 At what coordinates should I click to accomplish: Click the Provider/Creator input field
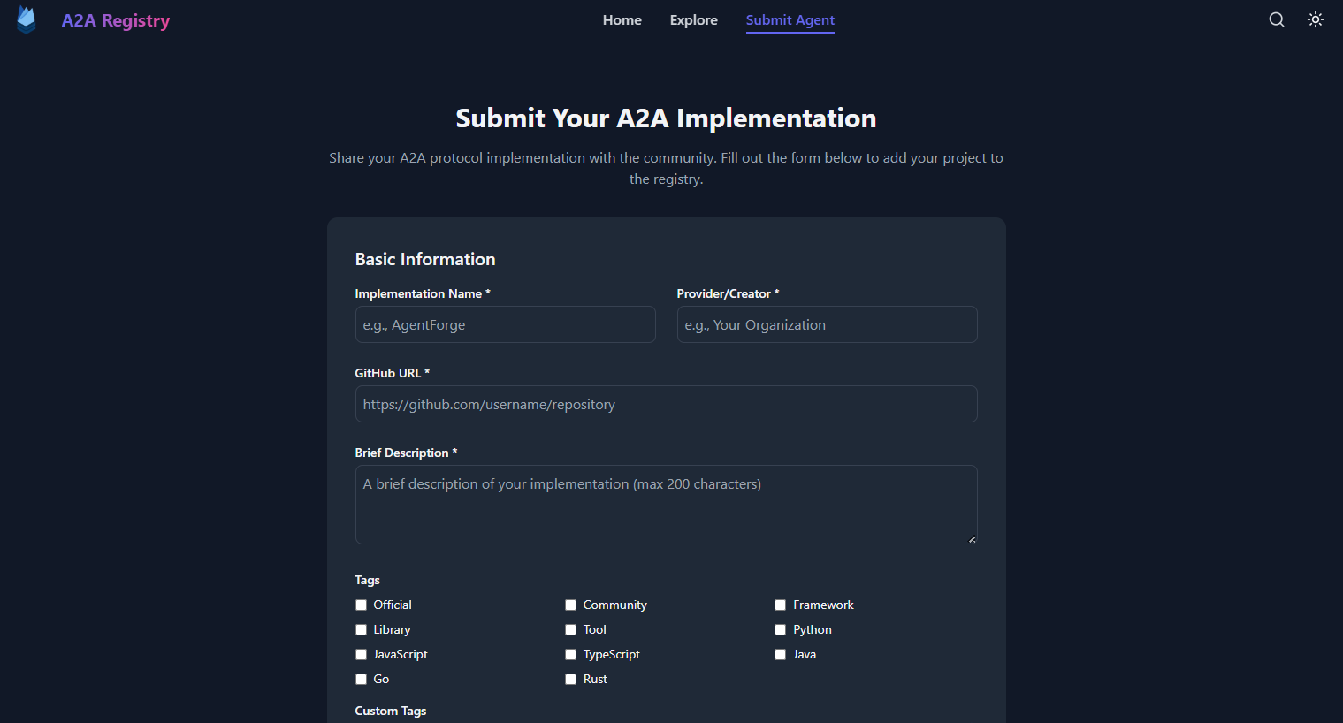coord(827,324)
